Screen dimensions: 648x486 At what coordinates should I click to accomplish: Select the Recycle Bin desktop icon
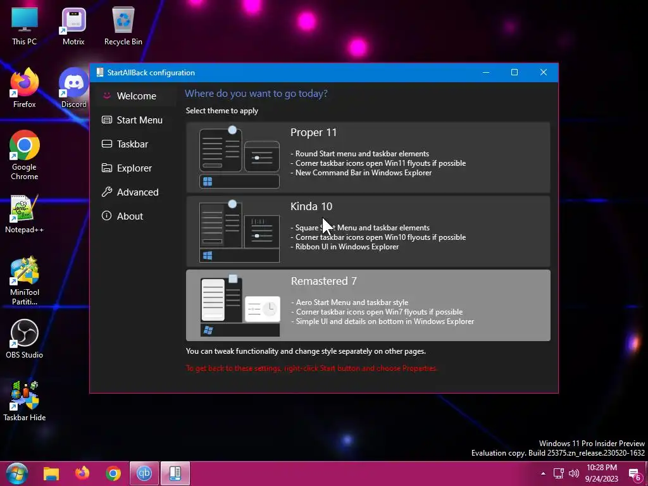click(123, 26)
